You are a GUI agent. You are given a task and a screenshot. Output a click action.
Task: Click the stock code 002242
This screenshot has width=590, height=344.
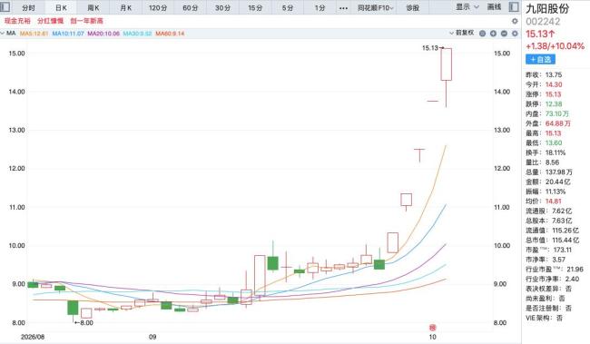click(x=543, y=22)
